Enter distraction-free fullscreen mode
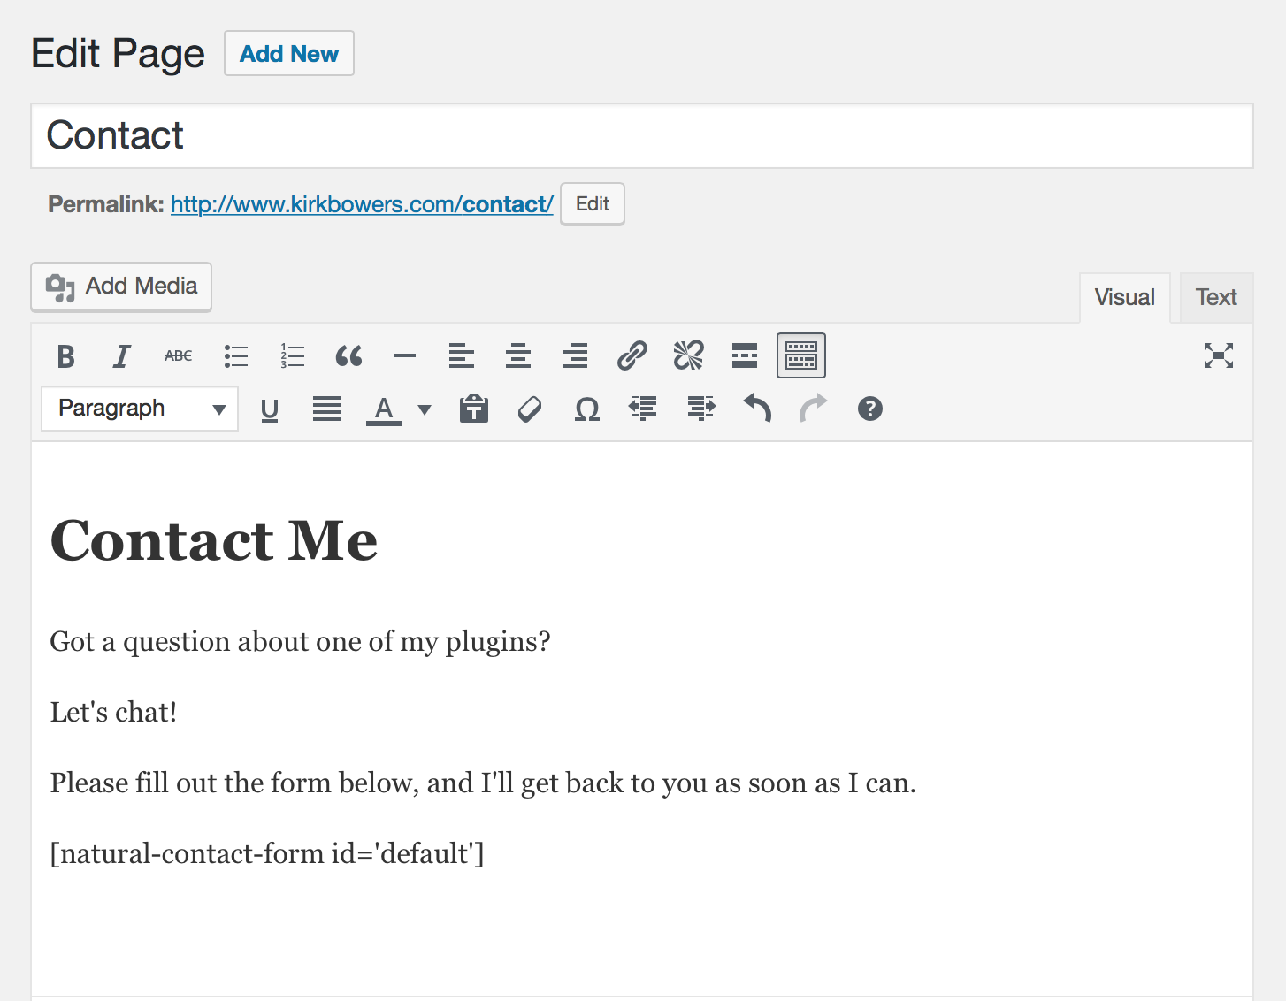 (1219, 355)
